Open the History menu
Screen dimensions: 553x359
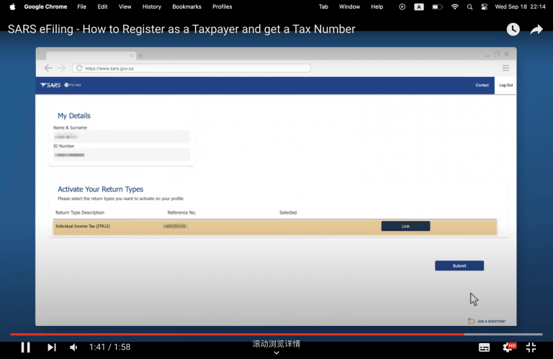point(151,6)
